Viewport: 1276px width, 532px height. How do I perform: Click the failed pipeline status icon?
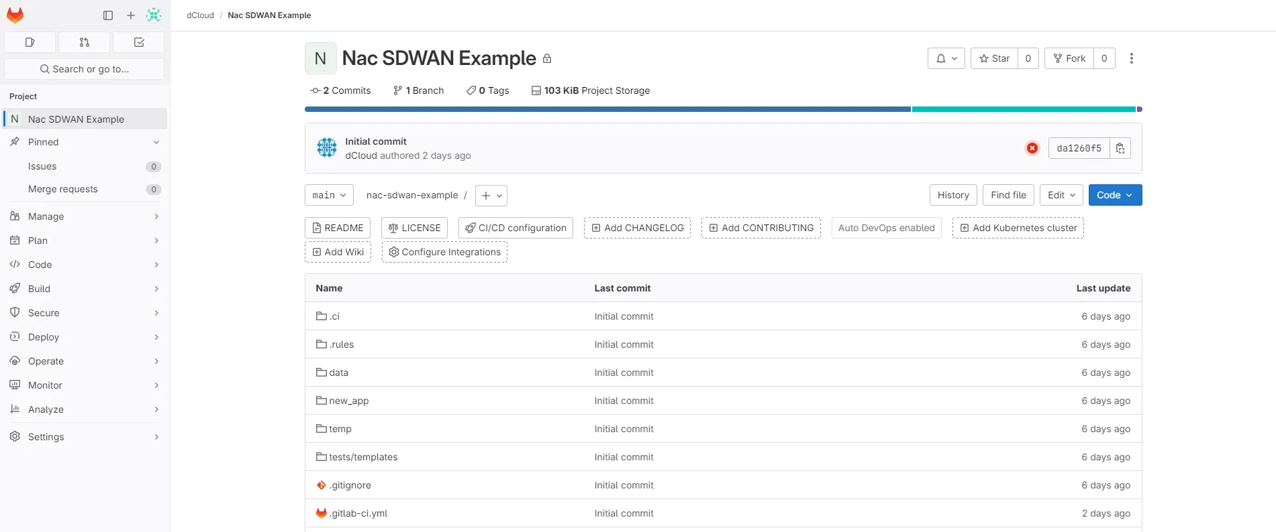click(x=1032, y=148)
